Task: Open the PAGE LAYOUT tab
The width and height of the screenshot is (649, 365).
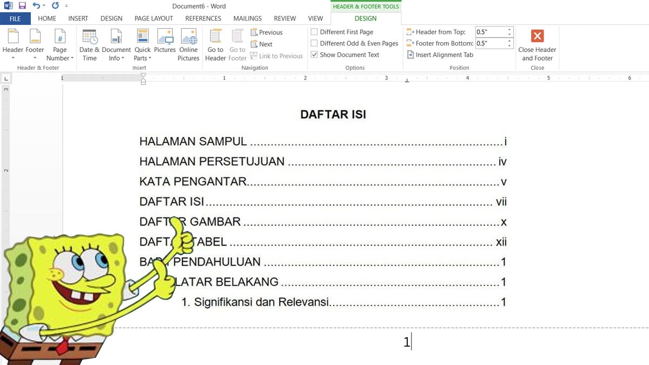Action: coord(154,18)
